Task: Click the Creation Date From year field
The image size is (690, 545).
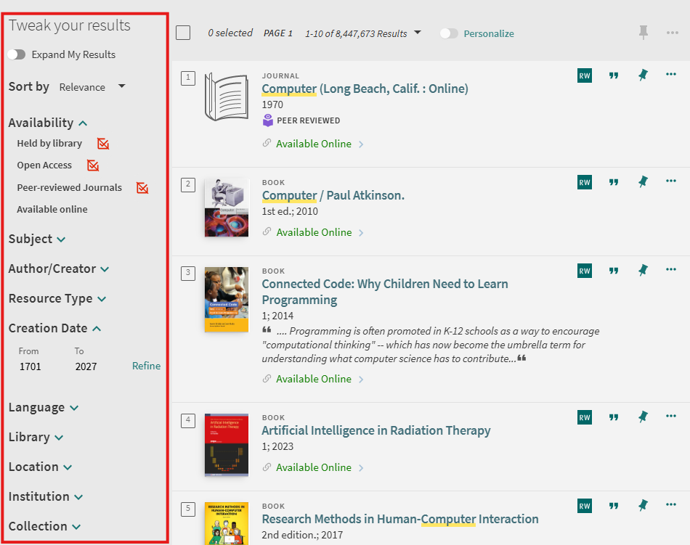Action: click(31, 366)
